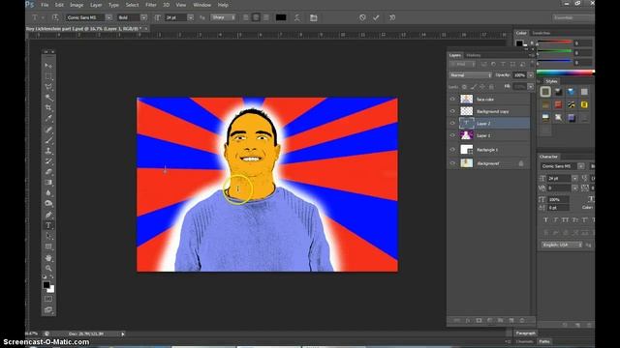Select the Clone Stamp tool
Image resolution: width=620 pixels, height=348 pixels.
point(48,151)
